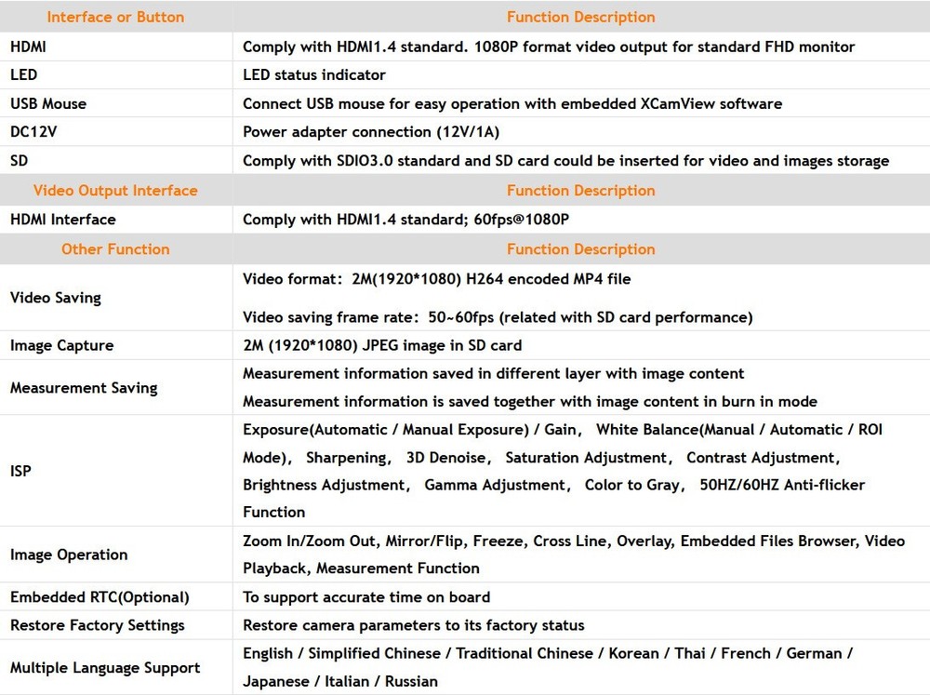Select the 'Measurement Saving' row label
The width and height of the screenshot is (930, 695).
click(84, 388)
